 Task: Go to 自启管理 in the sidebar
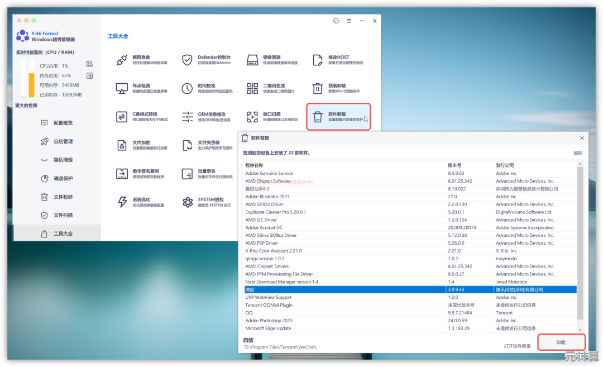point(57,141)
